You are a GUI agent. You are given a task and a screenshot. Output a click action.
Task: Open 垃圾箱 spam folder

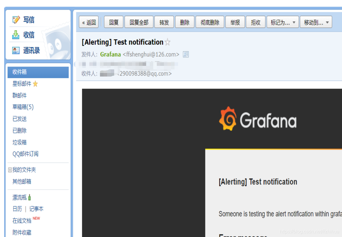(x=20, y=142)
